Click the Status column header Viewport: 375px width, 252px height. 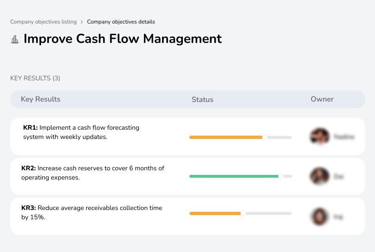pos(202,99)
